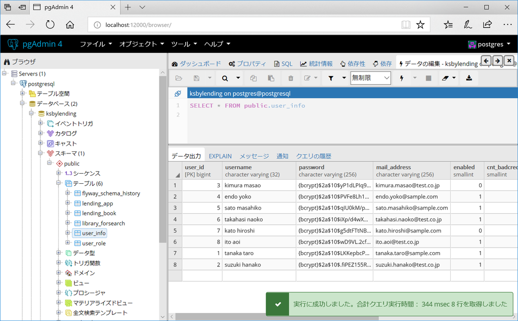Click the Clear eraser icon

point(445,78)
